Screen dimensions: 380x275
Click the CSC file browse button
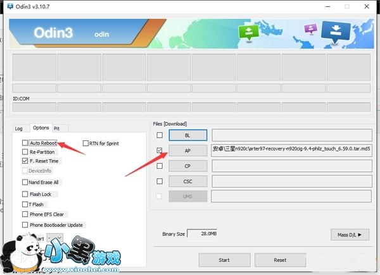coord(188,181)
